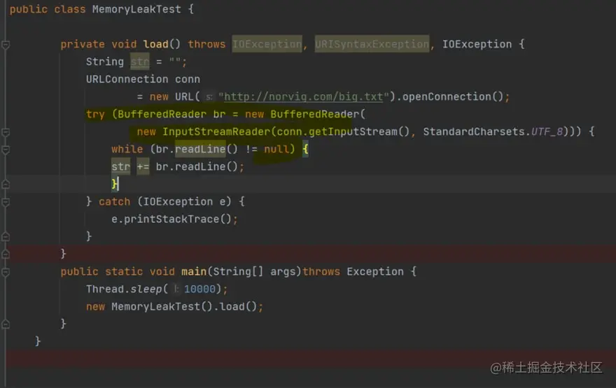The height and width of the screenshot is (388, 616).
Task: Click 'IOException e' inside the catch parentheses
Action: tap(184, 201)
